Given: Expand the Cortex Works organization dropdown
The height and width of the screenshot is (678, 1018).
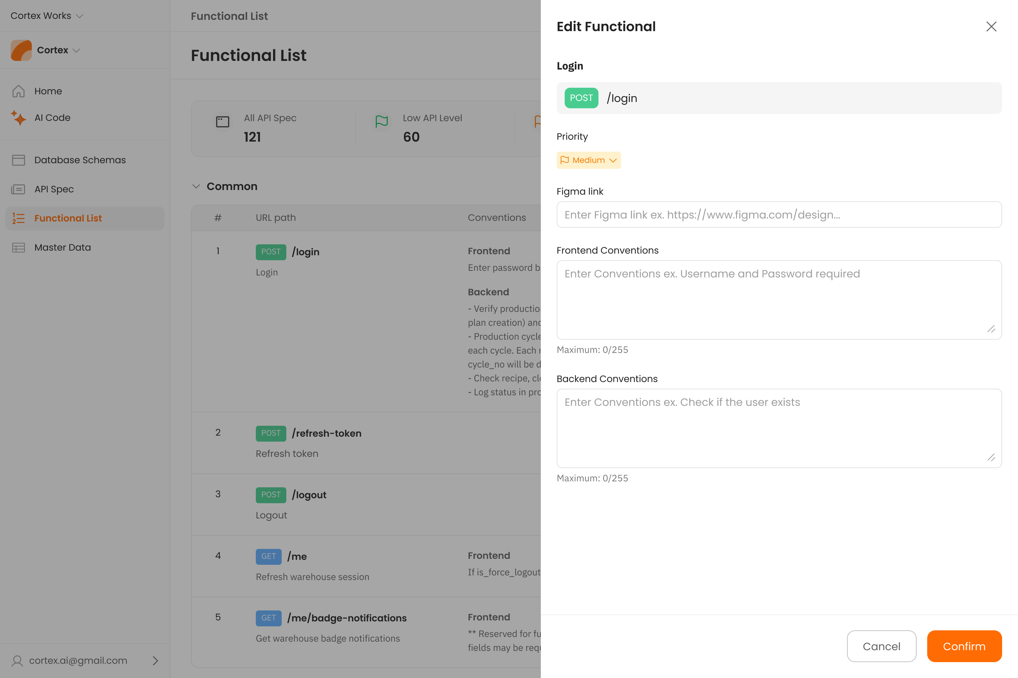Looking at the screenshot, I should 80,16.
